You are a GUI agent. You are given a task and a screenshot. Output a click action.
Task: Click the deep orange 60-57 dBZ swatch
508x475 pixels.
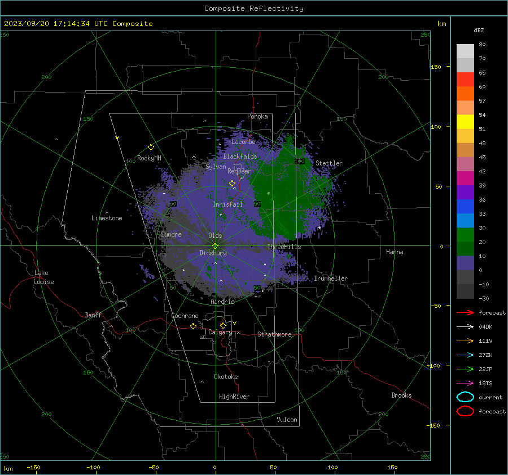(465, 94)
